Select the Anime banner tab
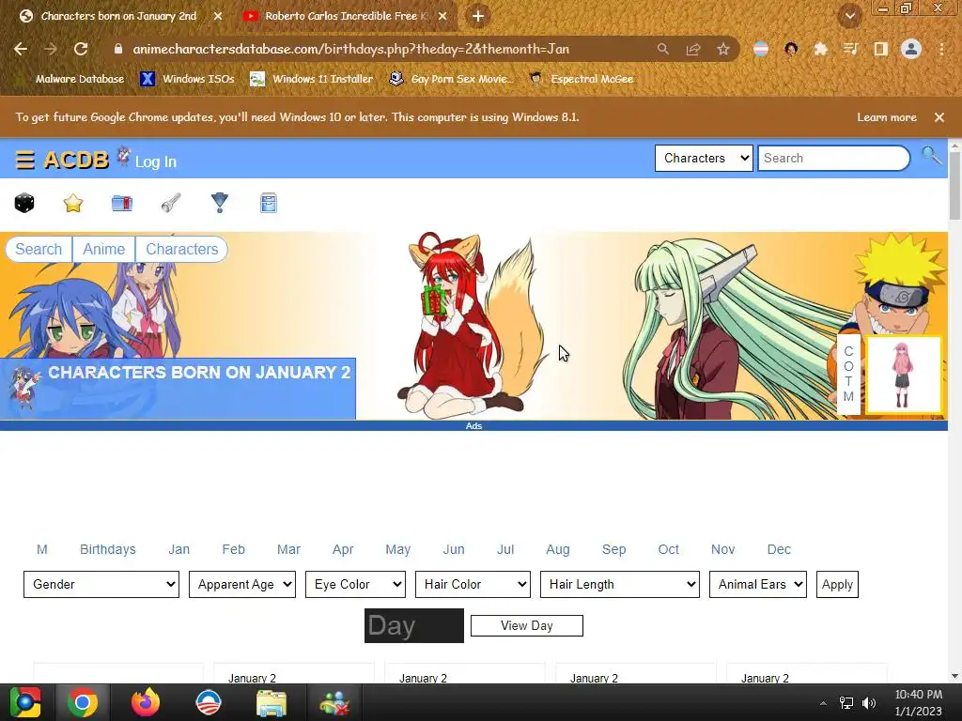 [103, 249]
